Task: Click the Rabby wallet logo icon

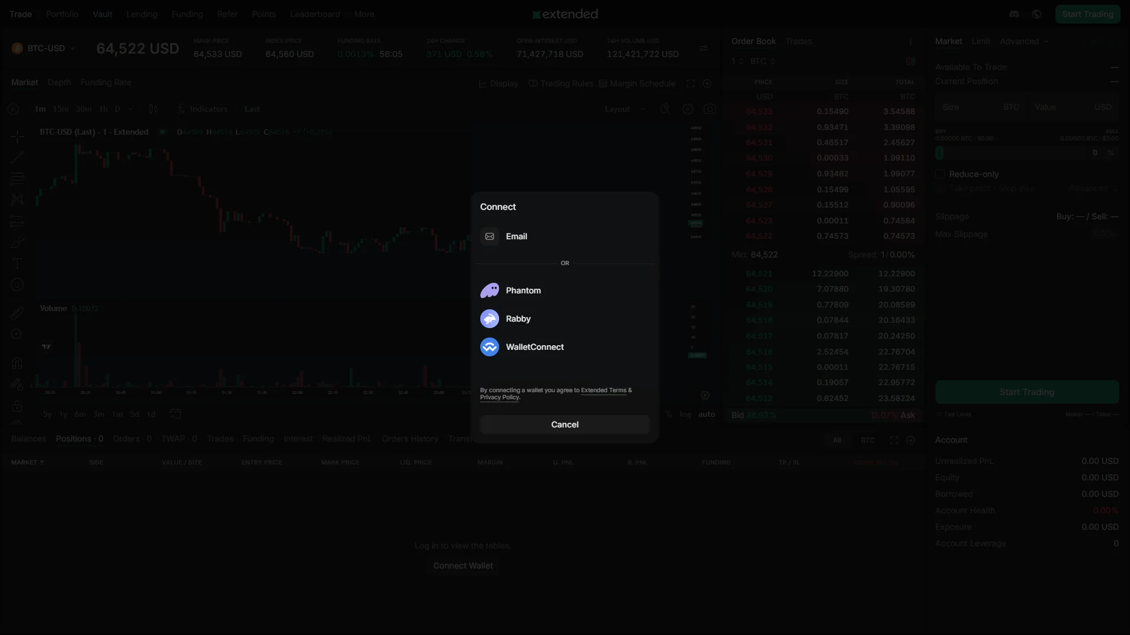Action: (490, 319)
